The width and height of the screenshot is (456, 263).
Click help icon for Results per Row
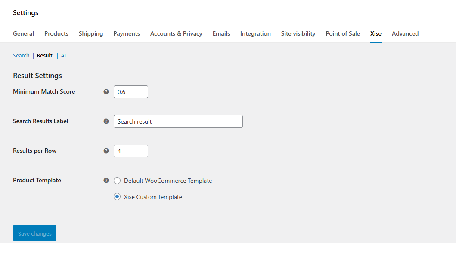click(106, 151)
